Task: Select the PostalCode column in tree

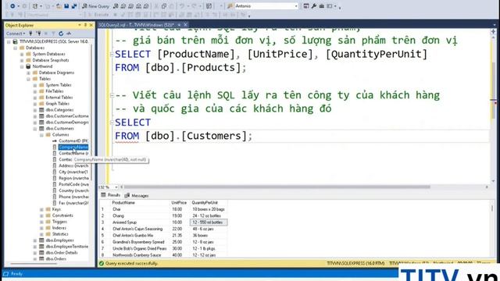Action: [73, 184]
